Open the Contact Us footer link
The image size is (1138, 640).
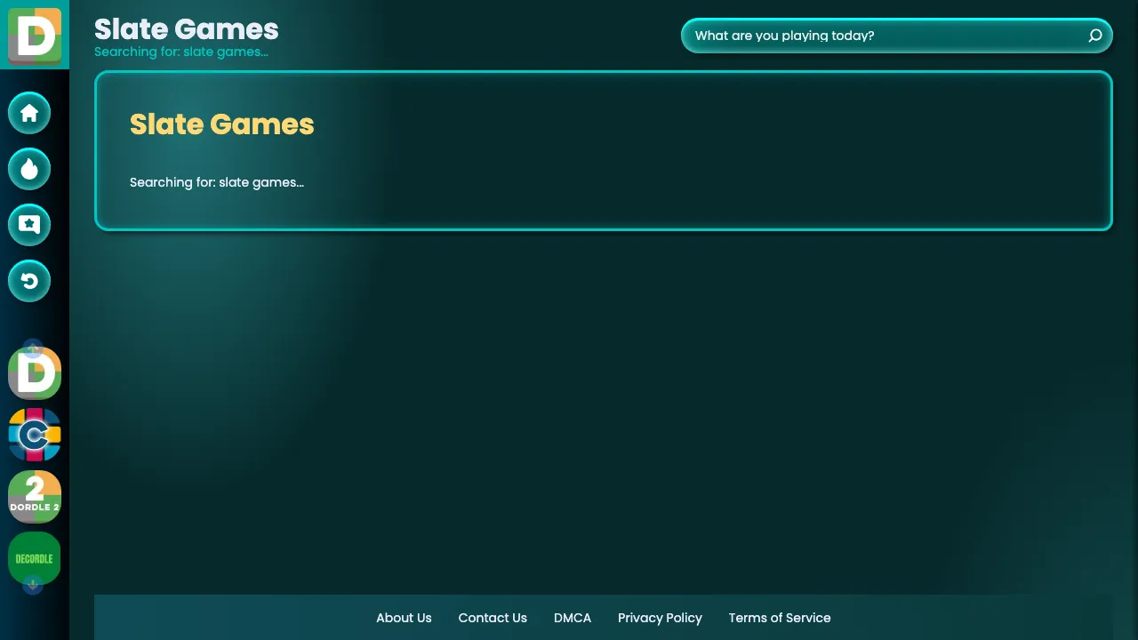[493, 618]
